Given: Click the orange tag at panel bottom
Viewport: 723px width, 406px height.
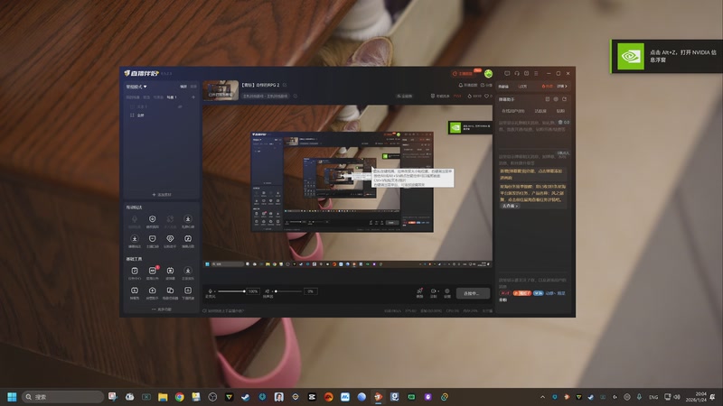Looking at the screenshot, I should [x=522, y=293].
